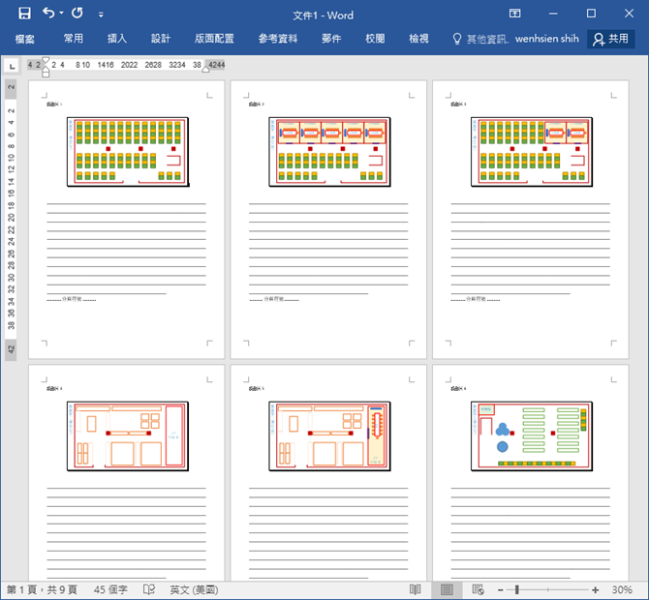Click the 共用 (Share) button
Image resolution: width=649 pixels, height=600 pixels.
point(611,39)
